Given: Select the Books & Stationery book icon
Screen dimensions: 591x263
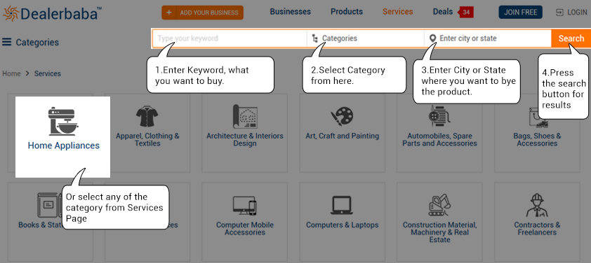Looking at the screenshot, I should (x=49, y=205).
